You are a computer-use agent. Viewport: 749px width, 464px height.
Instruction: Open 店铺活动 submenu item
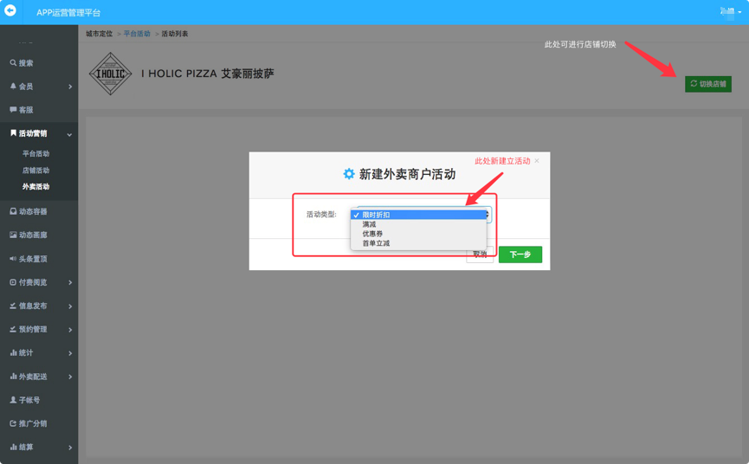click(36, 171)
